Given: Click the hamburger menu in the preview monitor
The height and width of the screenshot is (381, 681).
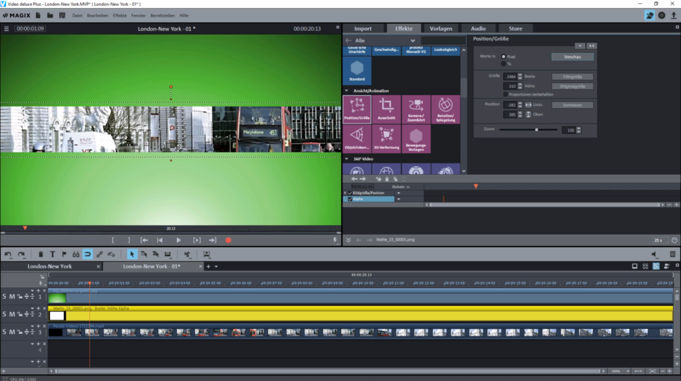Looking at the screenshot, I should click(x=6, y=29).
